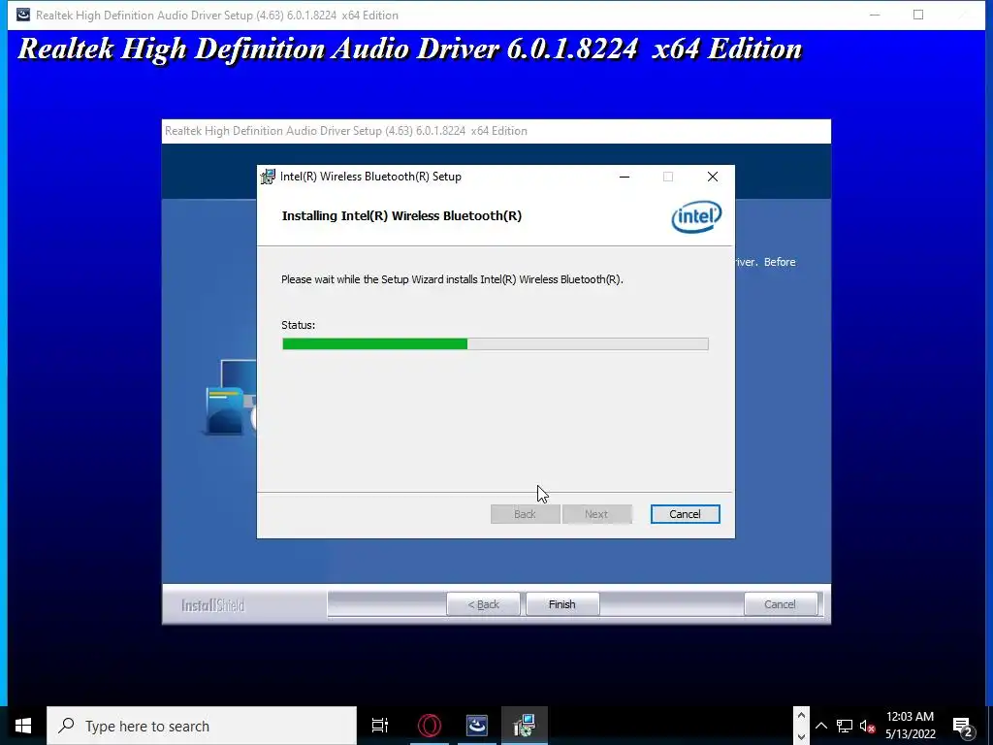This screenshot has height=745, width=993.
Task: Click the InstallShield logo text
Action: (212, 605)
